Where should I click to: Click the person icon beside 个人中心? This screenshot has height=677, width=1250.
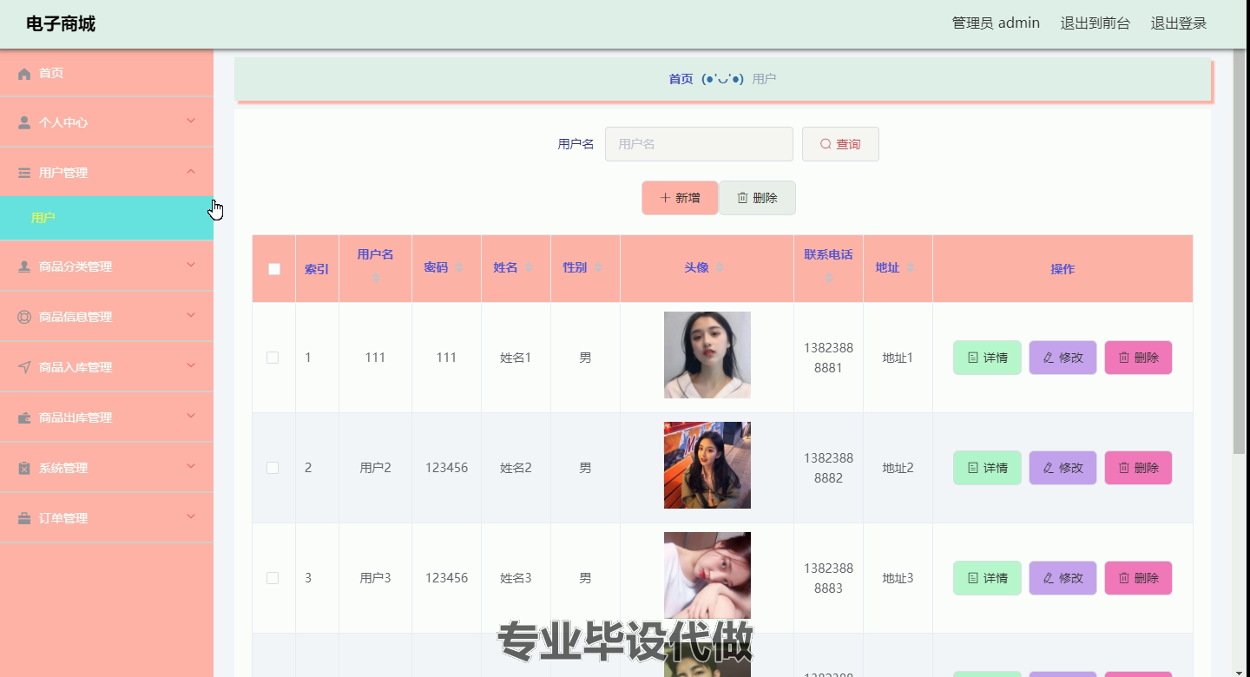(24, 123)
